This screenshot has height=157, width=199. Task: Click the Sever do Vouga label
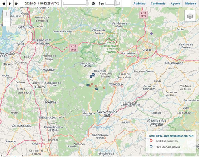tap(62, 31)
